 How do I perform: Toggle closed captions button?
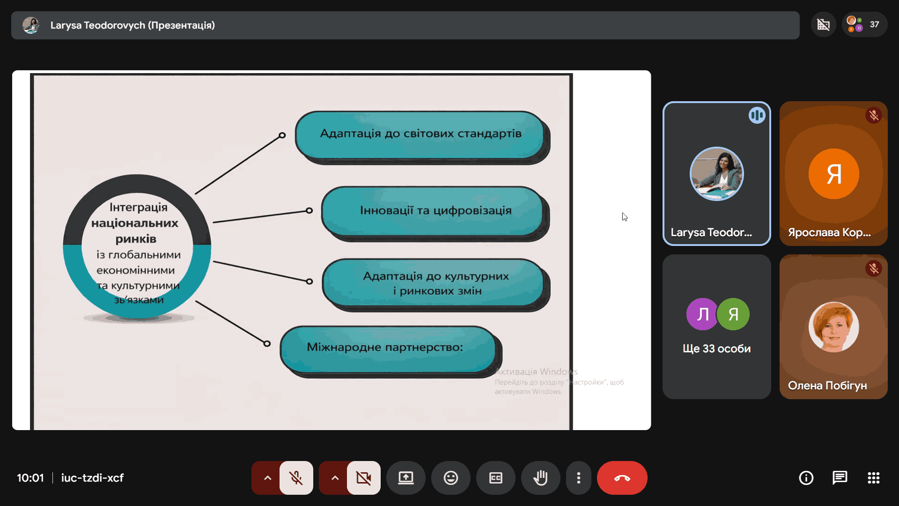tap(495, 478)
